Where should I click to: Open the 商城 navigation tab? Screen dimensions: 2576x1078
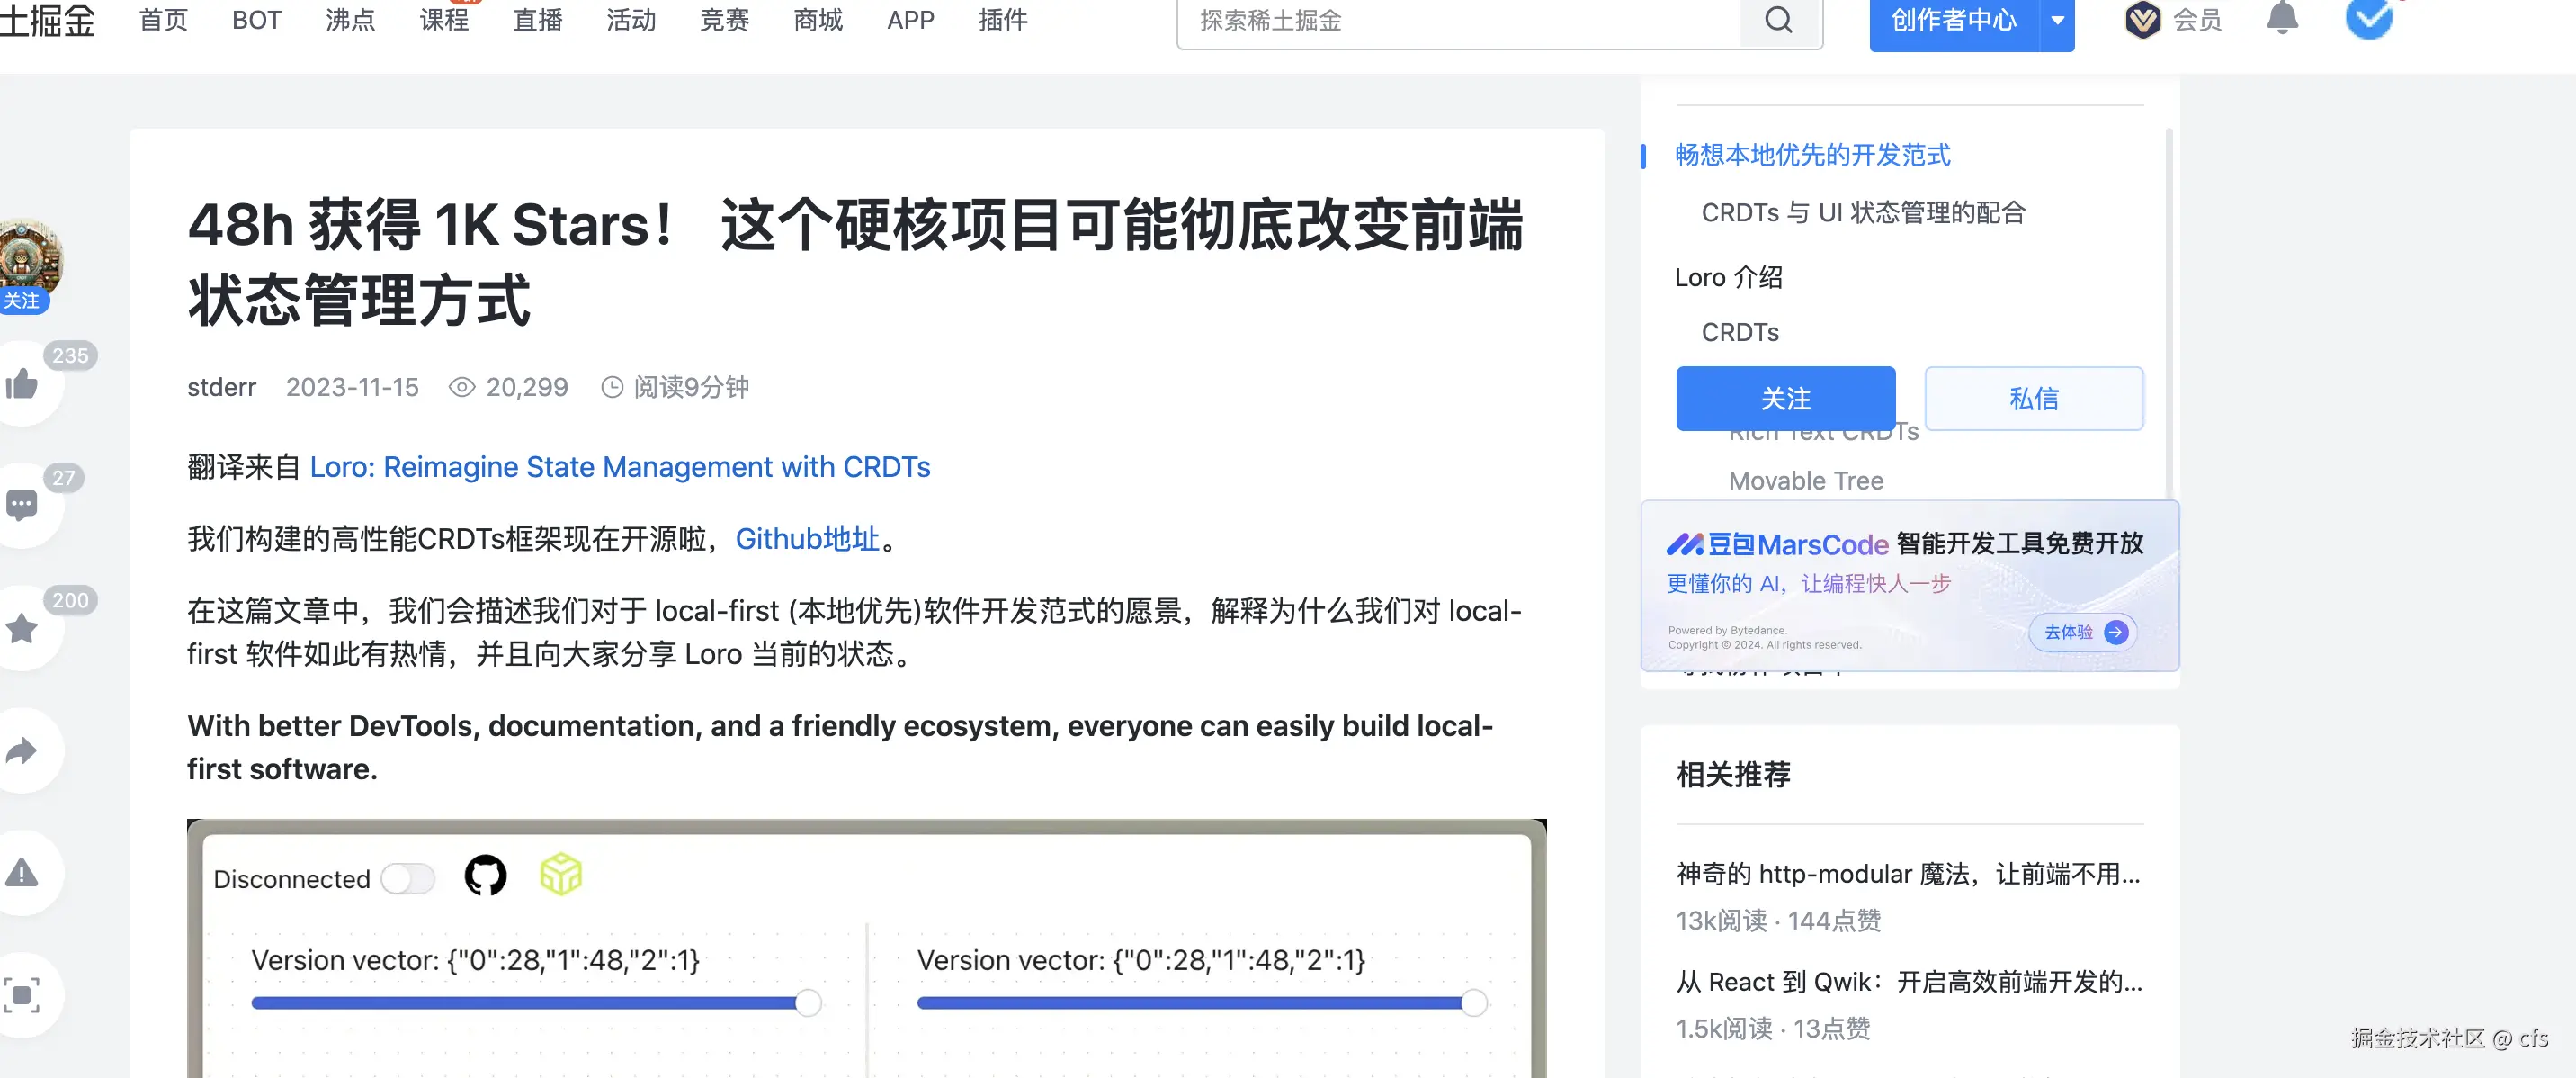[817, 20]
